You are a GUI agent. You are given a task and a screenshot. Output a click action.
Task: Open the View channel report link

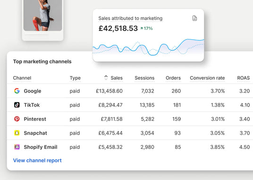[x=37, y=160]
